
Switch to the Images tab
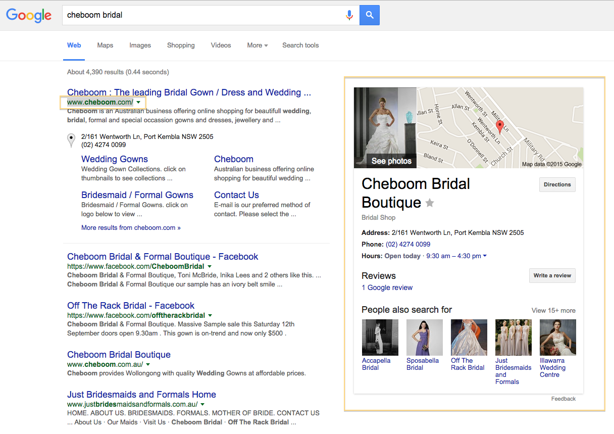click(x=140, y=45)
